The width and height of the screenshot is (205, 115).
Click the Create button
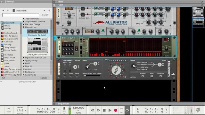44,78
